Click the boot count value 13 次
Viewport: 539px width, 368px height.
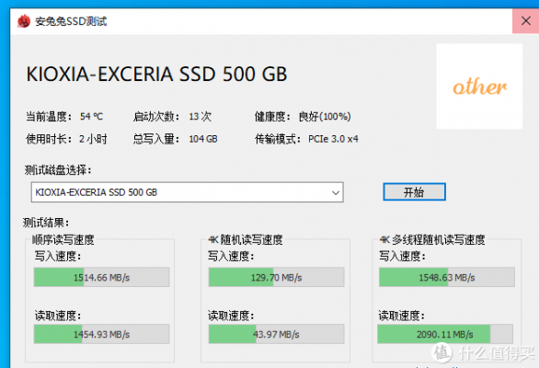click(x=201, y=117)
